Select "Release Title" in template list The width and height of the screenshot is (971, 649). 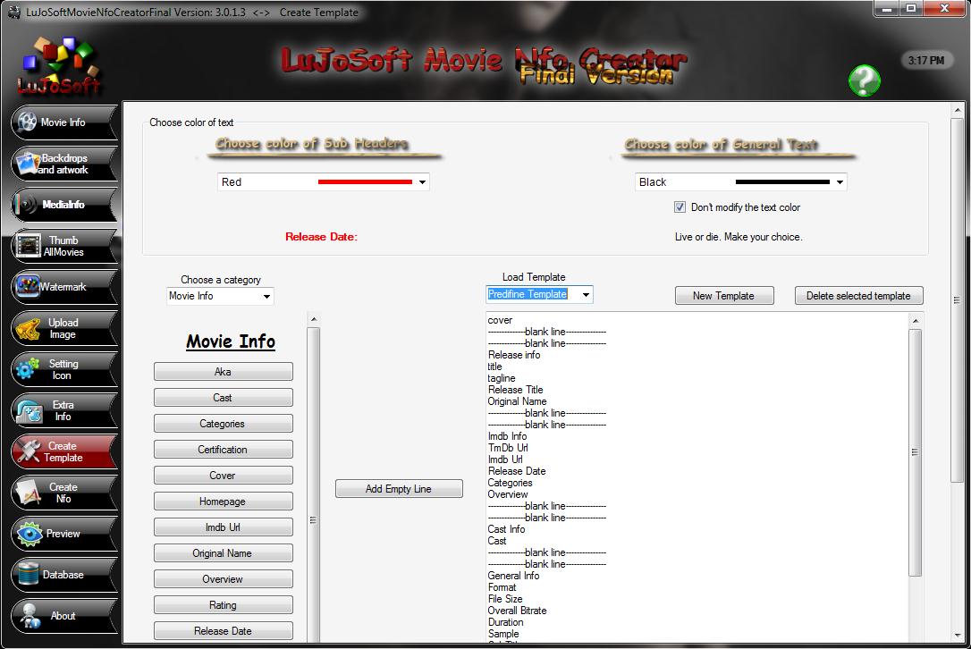(x=515, y=390)
